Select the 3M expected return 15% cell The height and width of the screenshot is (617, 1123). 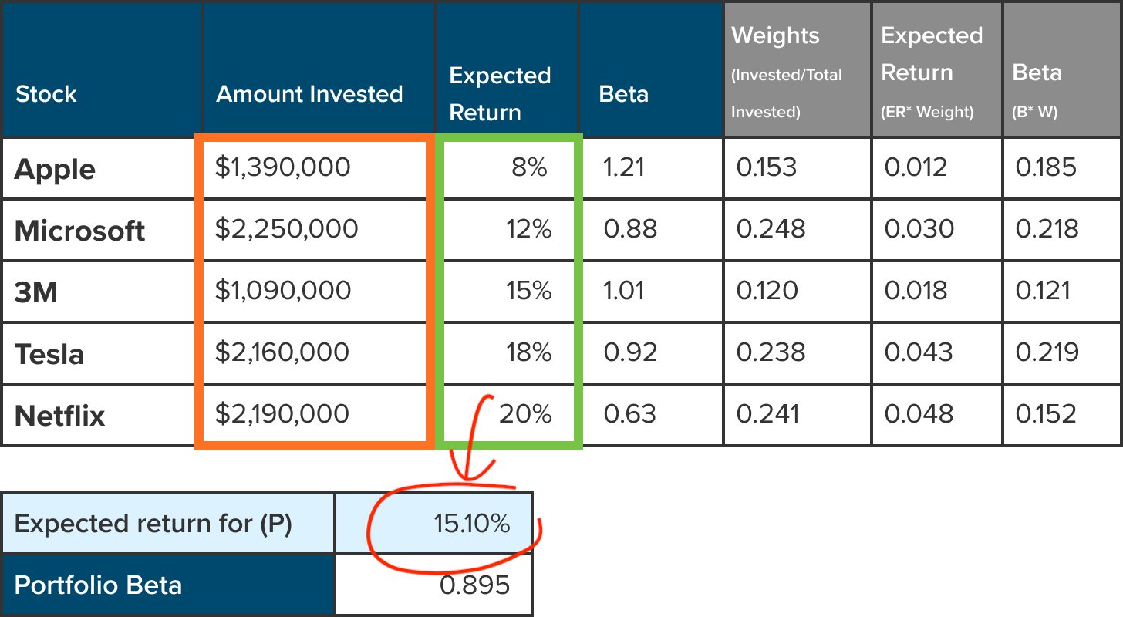coord(508,291)
